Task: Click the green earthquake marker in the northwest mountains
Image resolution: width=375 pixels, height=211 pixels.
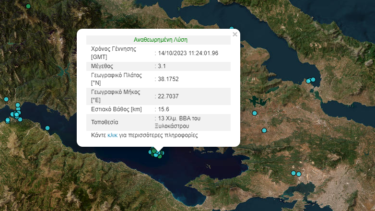Action: click(x=28, y=6)
